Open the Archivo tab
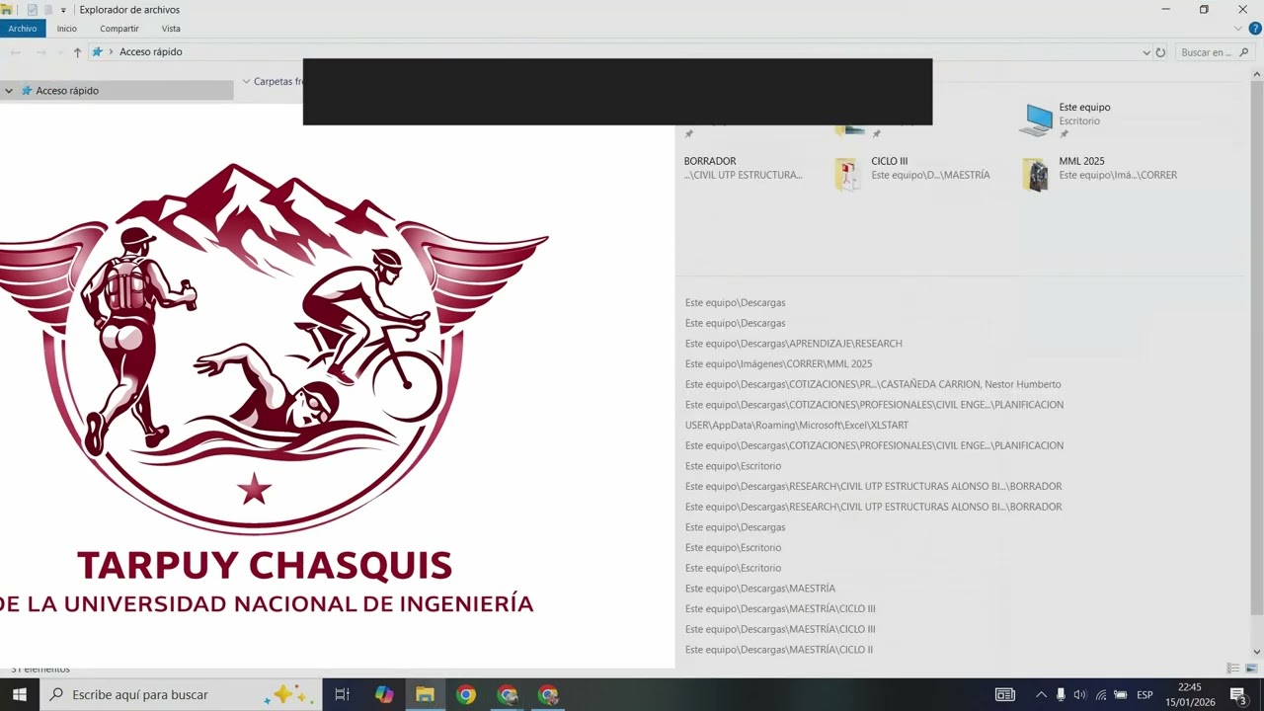Viewport: 1264px width, 711px height. tap(23, 29)
